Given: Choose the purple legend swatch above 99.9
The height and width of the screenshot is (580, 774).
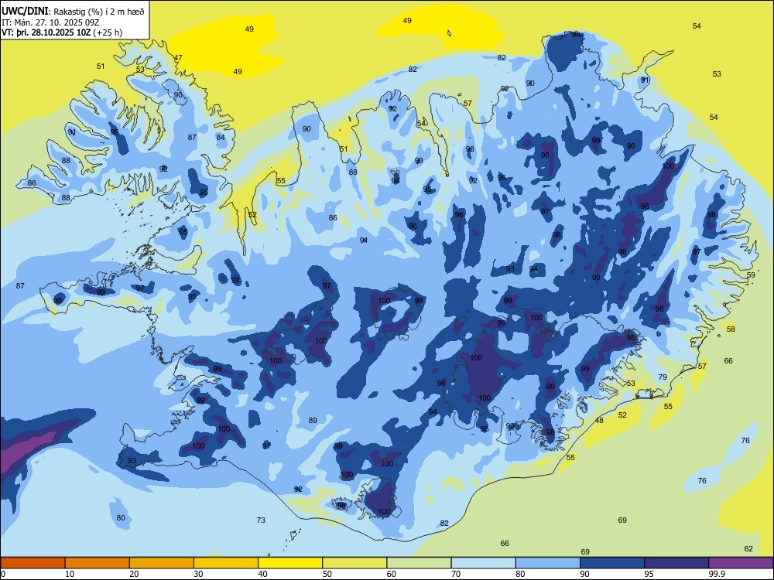Looking at the screenshot, I should 741,563.
